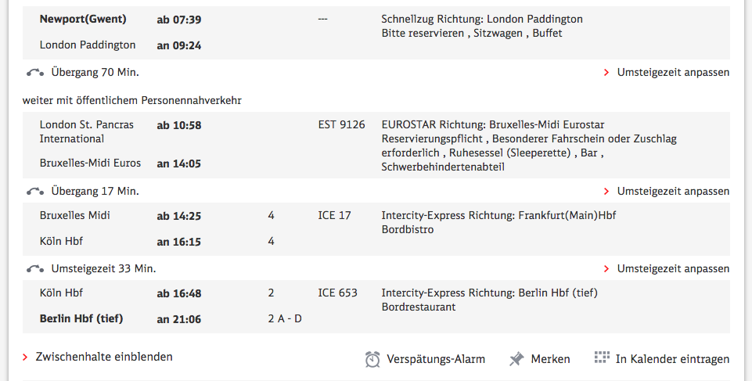
Task: Adjust transfer time after London Paddington arrival
Action: coord(672,72)
